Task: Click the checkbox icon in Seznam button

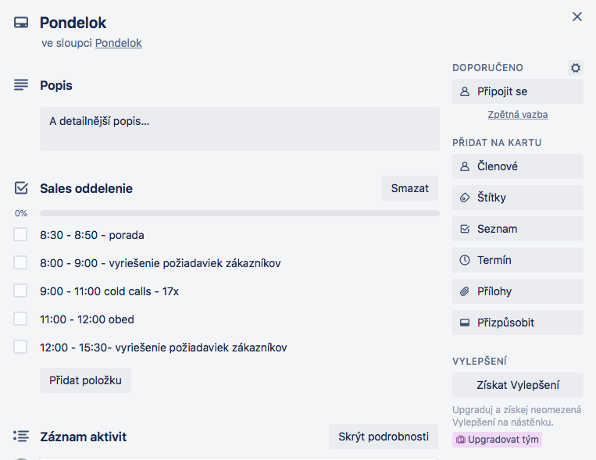Action: tap(465, 229)
